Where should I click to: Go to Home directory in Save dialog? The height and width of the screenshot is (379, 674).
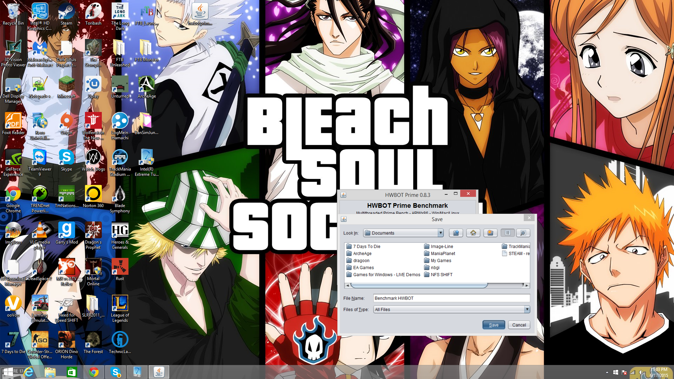pyautogui.click(x=473, y=233)
